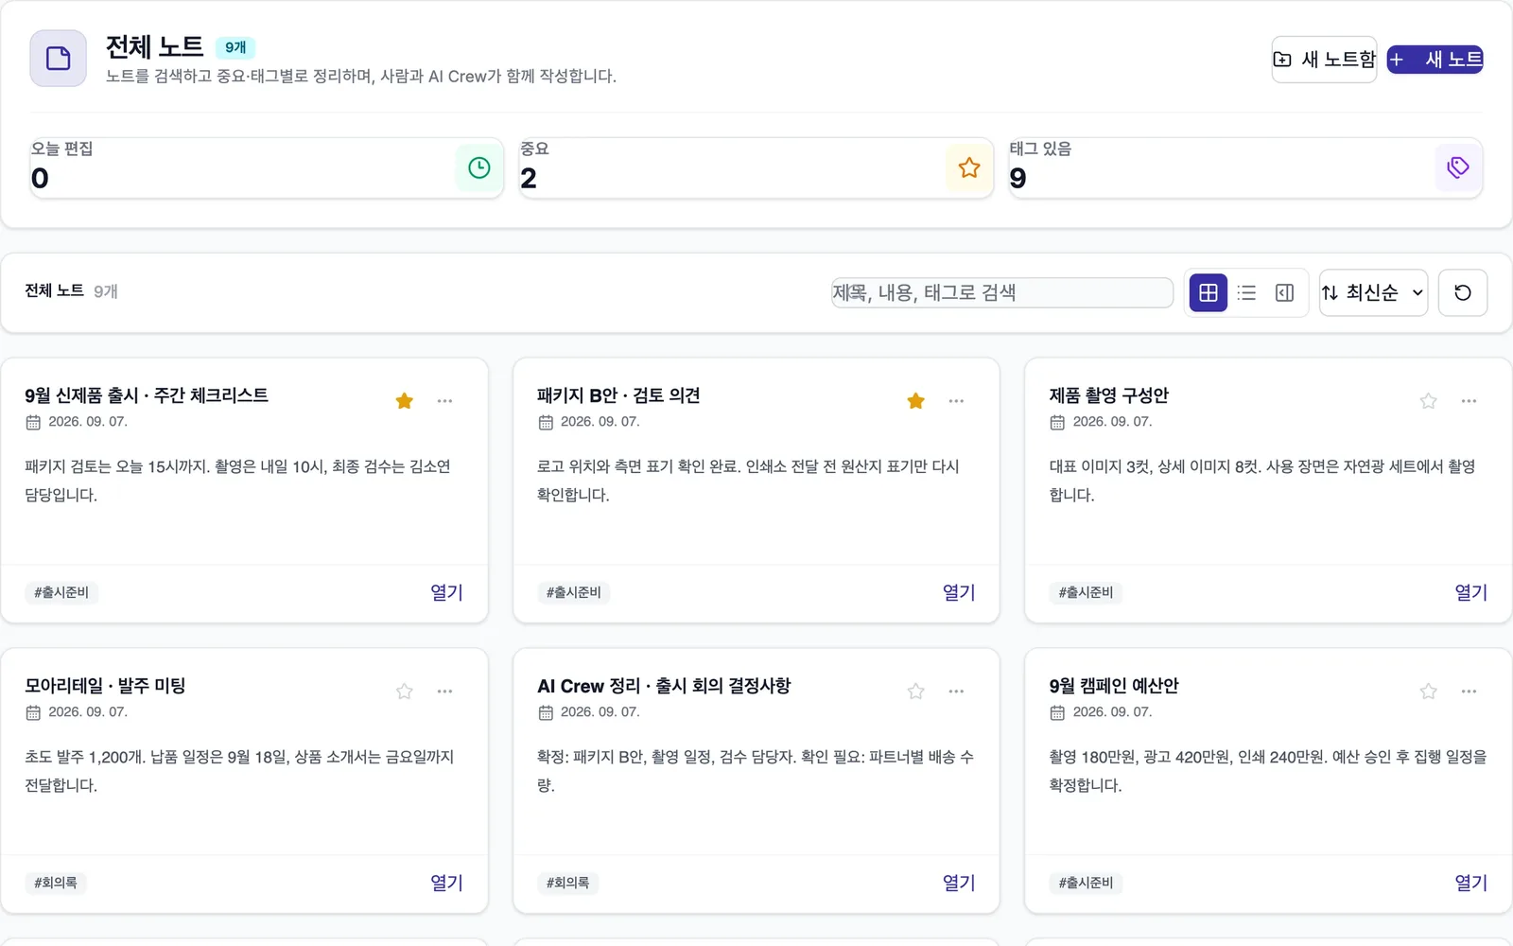This screenshot has width=1513, height=946.
Task: Open the 패키지 B안 note via 열기
Action: click(959, 592)
